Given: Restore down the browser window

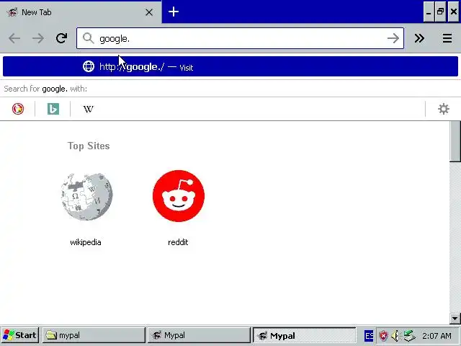Looking at the screenshot, I should pyautogui.click(x=440, y=12).
